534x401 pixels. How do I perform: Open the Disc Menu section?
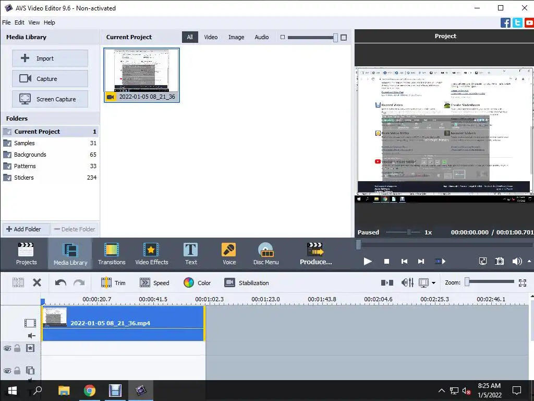click(265, 254)
